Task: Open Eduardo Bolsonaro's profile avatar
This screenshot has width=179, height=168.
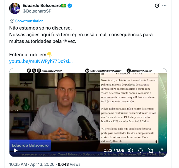Action: (x=15, y=8)
